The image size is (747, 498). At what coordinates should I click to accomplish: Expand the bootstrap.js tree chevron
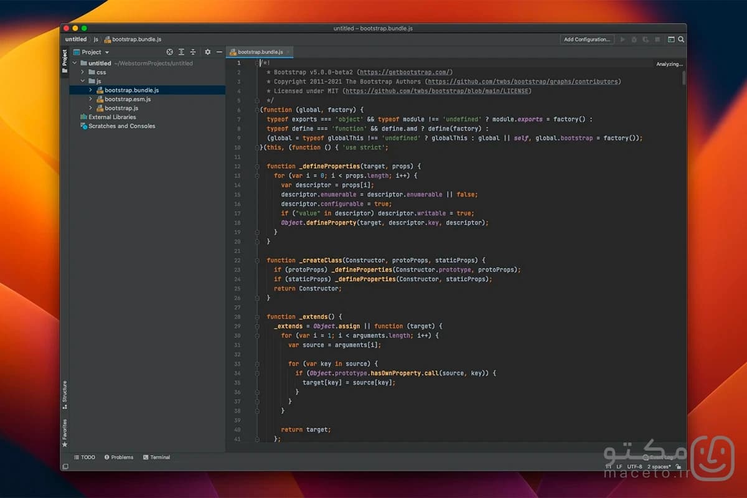coord(90,108)
